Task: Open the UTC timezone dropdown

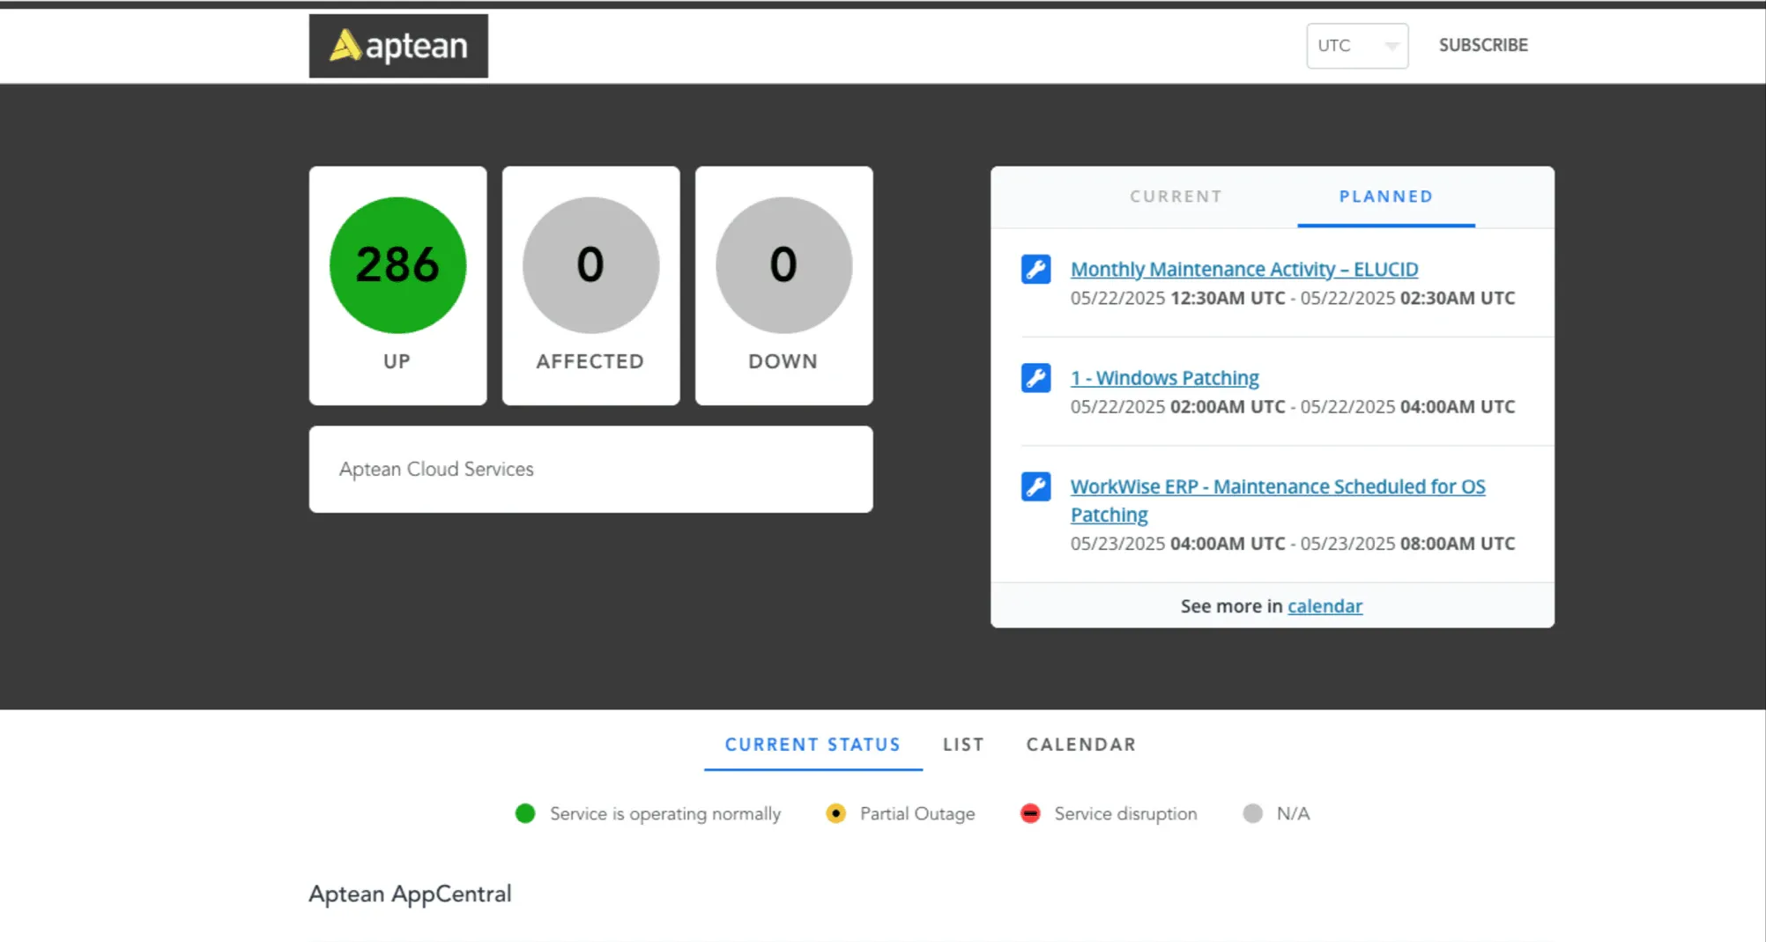Action: pyautogui.click(x=1357, y=46)
